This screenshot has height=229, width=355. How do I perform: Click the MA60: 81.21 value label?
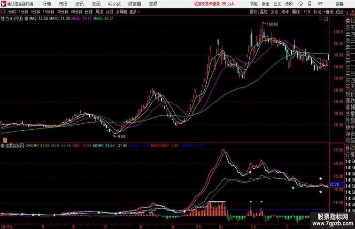[x=103, y=19]
